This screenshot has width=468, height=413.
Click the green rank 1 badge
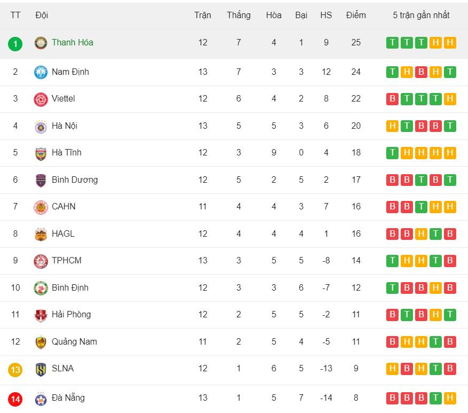click(15, 44)
